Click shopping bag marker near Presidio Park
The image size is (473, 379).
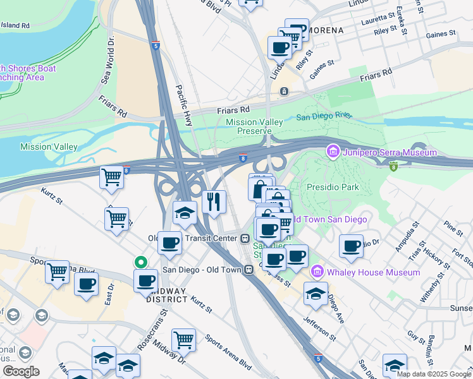[260, 189]
